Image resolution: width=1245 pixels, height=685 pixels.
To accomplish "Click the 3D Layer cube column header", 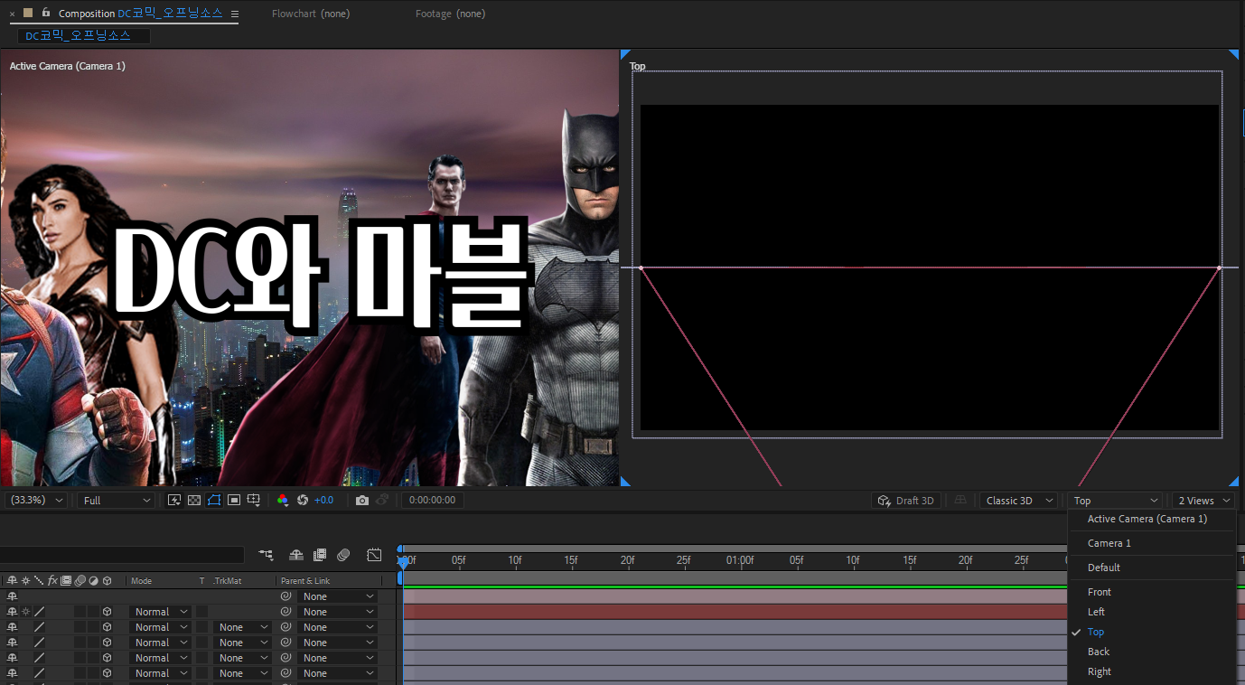I will click(107, 580).
